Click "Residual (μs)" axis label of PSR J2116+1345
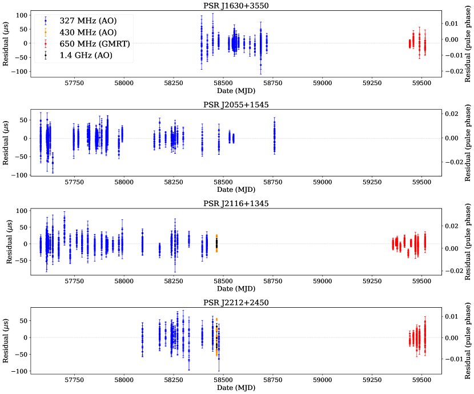The width and height of the screenshot is (474, 394). tap(9, 242)
